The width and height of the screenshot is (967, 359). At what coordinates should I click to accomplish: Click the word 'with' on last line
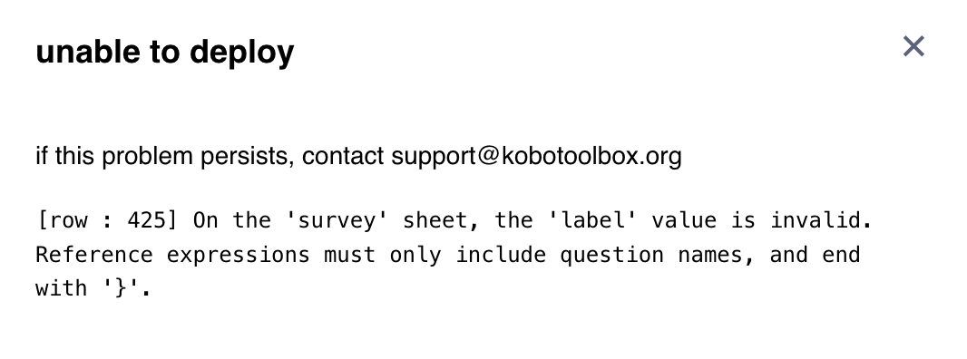[62, 288]
